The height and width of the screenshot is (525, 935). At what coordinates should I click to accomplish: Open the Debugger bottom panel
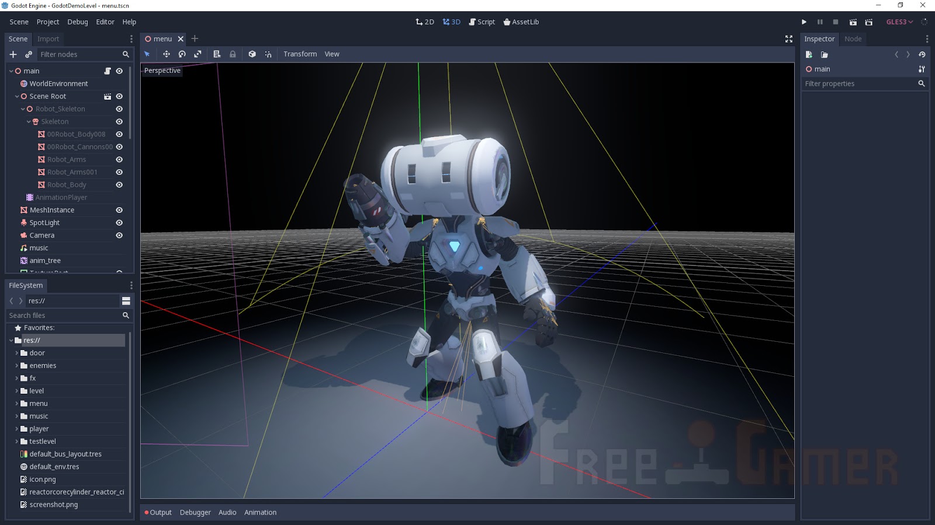[195, 513]
